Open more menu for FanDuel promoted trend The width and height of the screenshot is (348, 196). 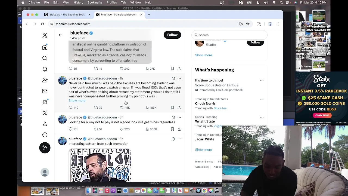(x=262, y=80)
